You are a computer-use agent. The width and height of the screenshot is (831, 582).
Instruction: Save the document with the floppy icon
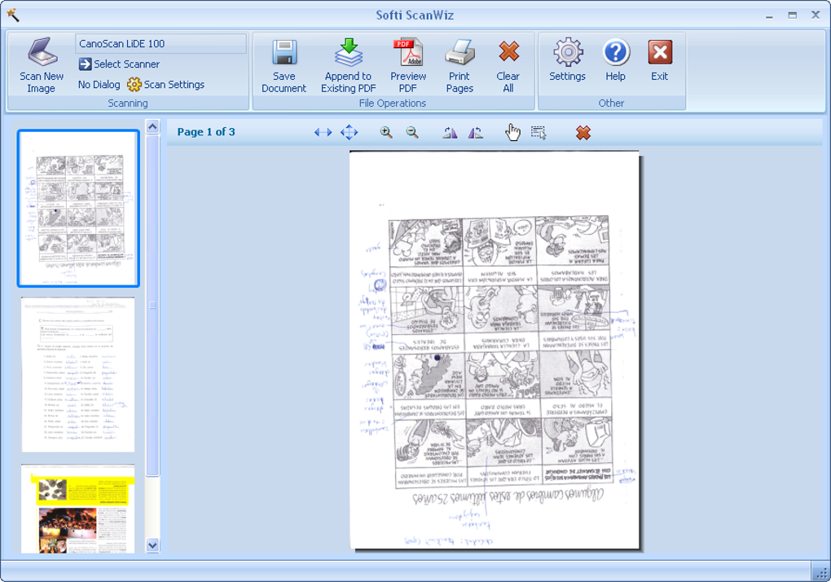tap(284, 66)
